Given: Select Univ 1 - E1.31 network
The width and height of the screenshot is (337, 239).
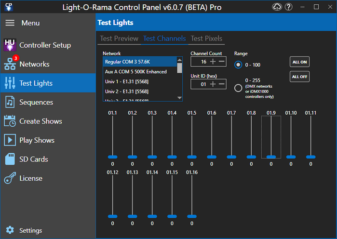Looking at the screenshot, I should click(140, 81).
